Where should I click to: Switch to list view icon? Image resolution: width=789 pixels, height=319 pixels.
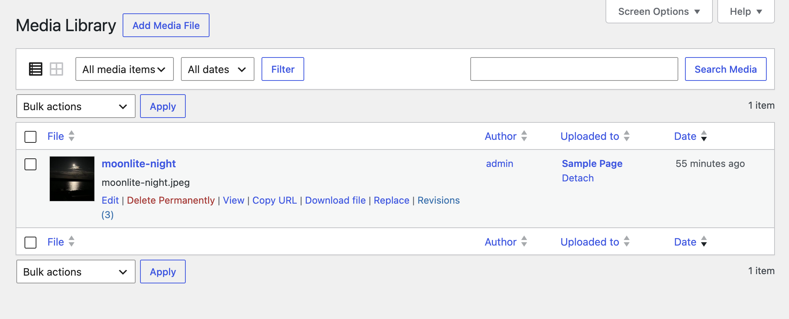click(x=36, y=69)
